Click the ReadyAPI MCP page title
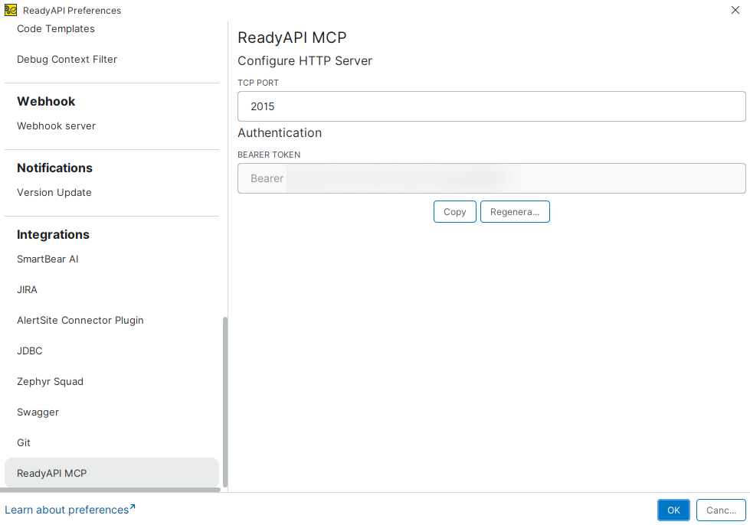Screen dimensions: 750x525 click(292, 37)
